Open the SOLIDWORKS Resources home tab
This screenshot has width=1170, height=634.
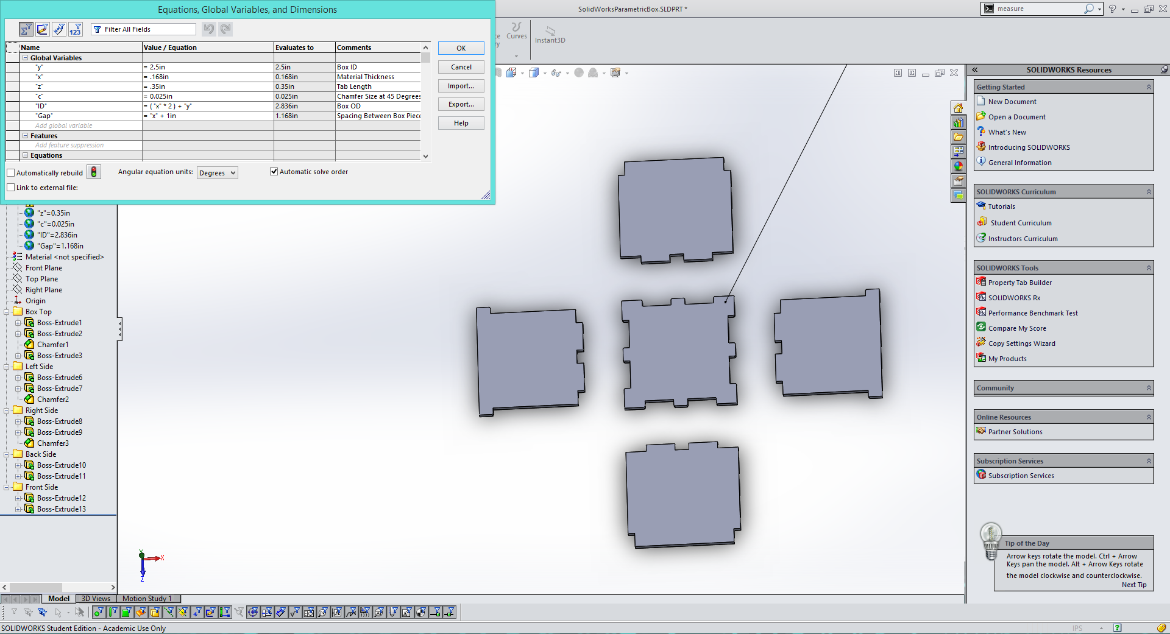coord(959,108)
